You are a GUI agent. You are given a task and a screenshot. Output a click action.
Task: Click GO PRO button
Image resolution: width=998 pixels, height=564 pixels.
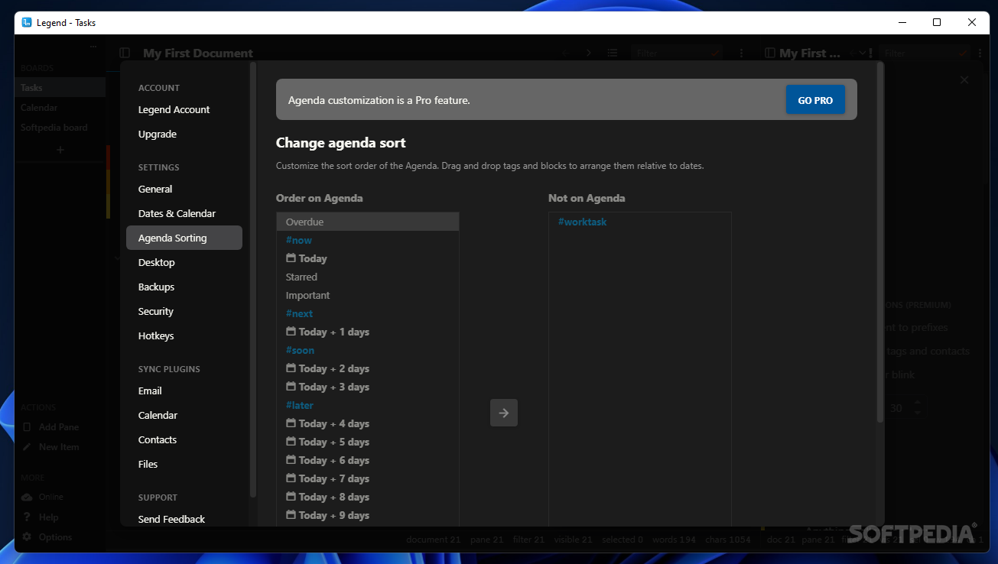click(x=815, y=100)
